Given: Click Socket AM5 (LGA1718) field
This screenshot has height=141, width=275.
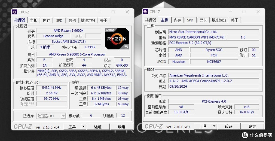Looking at the screenshot, I should coord(68,42).
